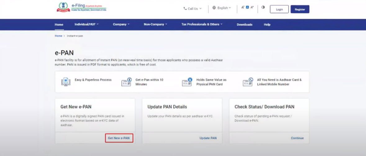
Task: Click the Aadhaar Card & Linked Mobile icon
Action: point(248,82)
